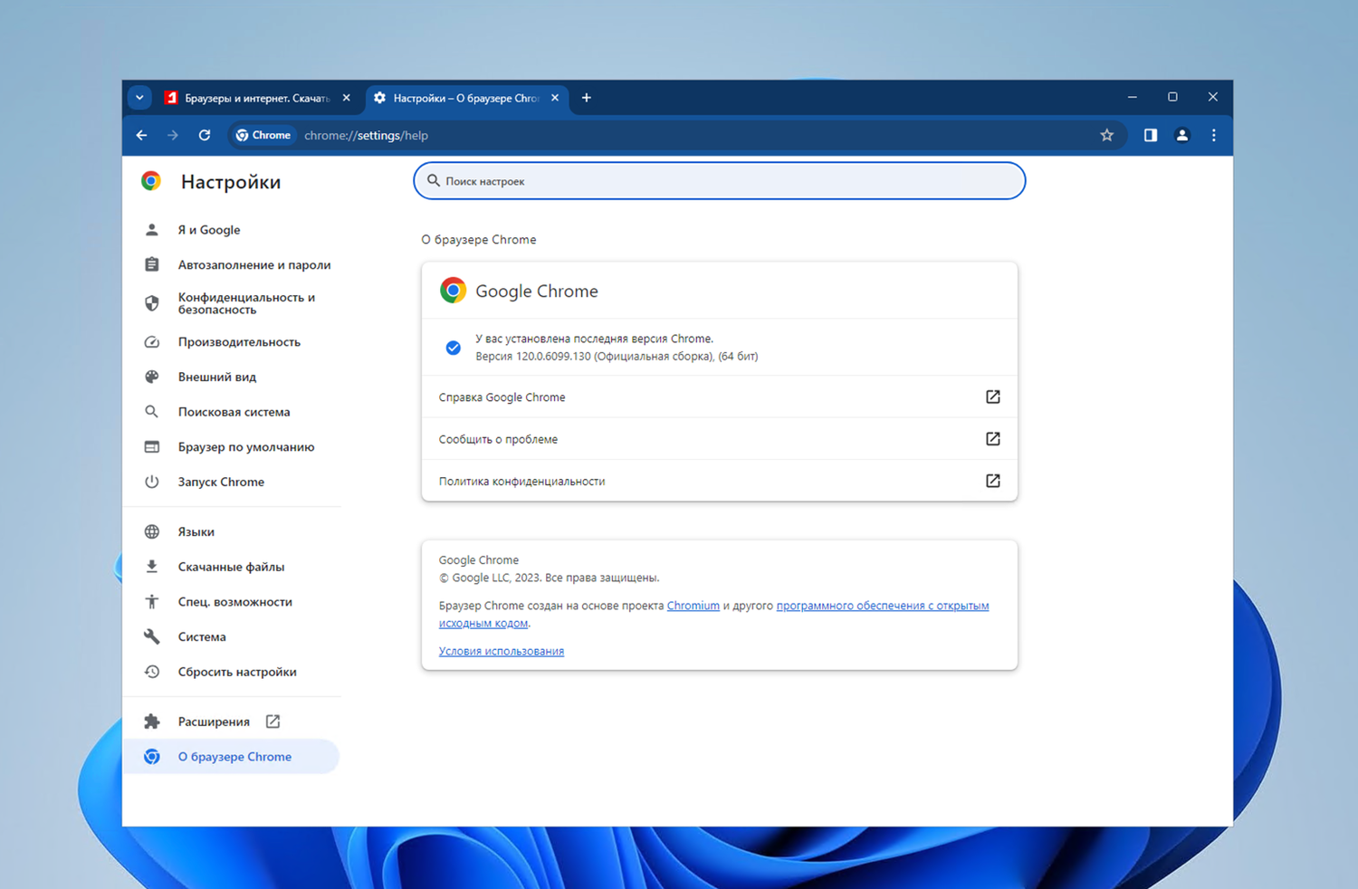Click the shield icon for Конфиденциальность

(x=152, y=303)
